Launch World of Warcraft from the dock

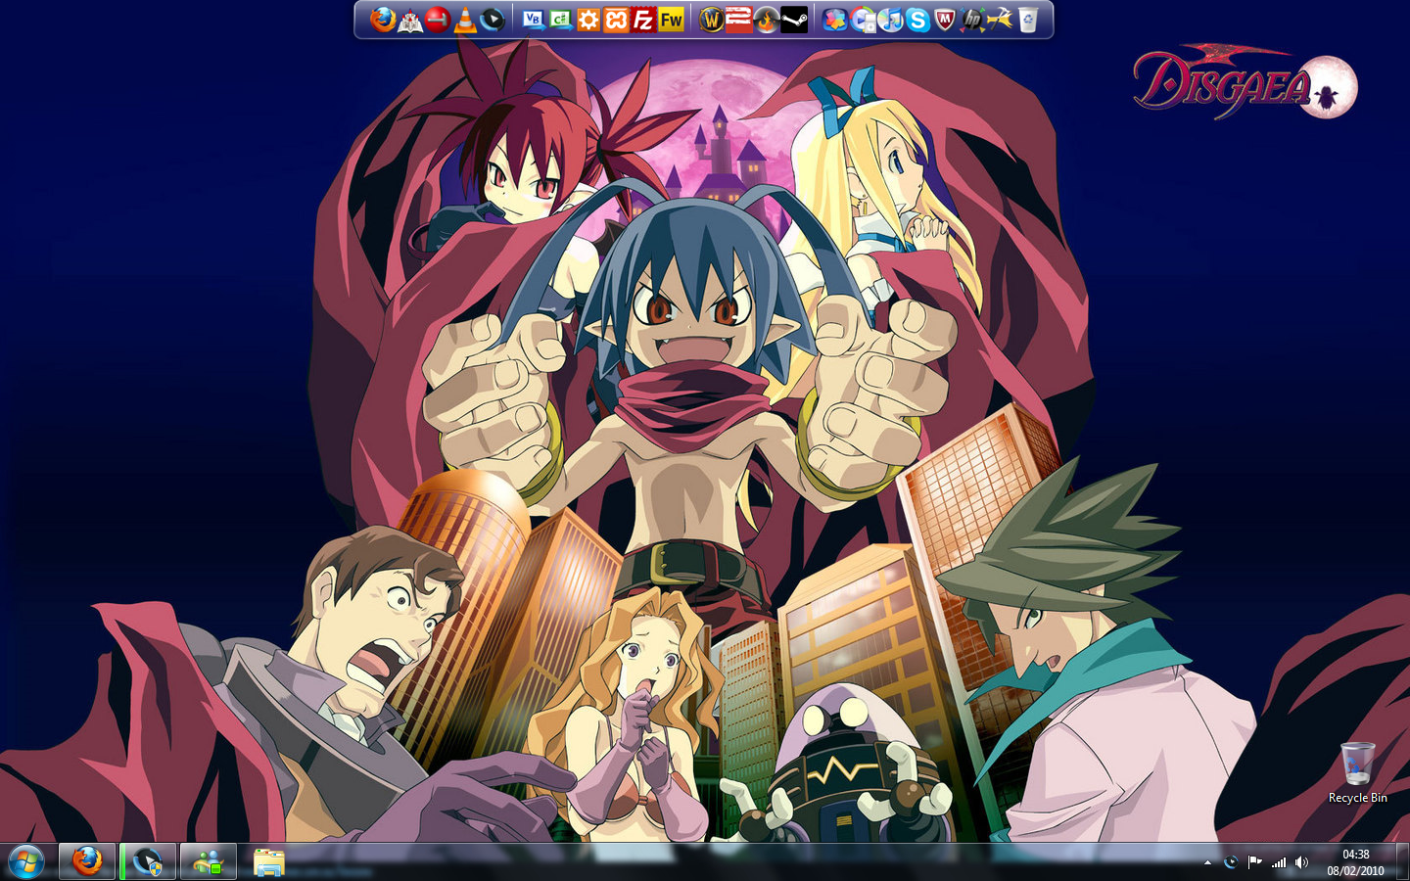(712, 19)
